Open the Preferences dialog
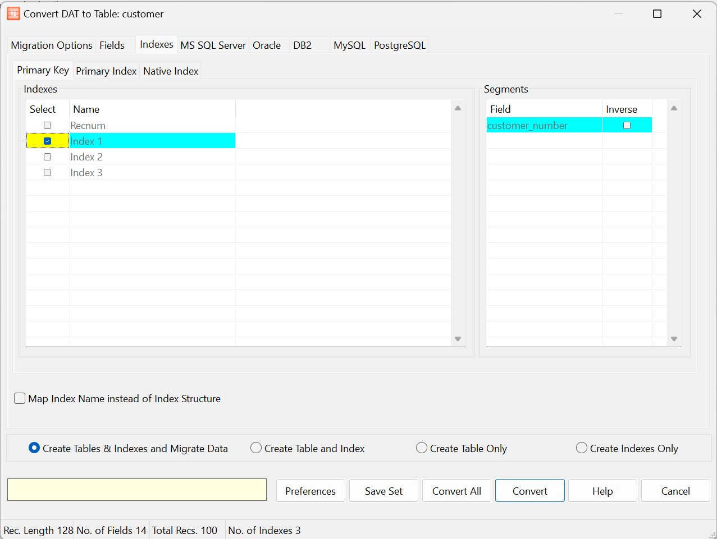 point(310,491)
